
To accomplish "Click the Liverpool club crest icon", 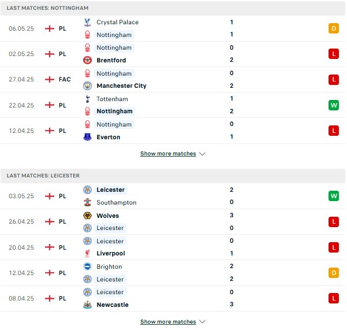I will [87, 253].
